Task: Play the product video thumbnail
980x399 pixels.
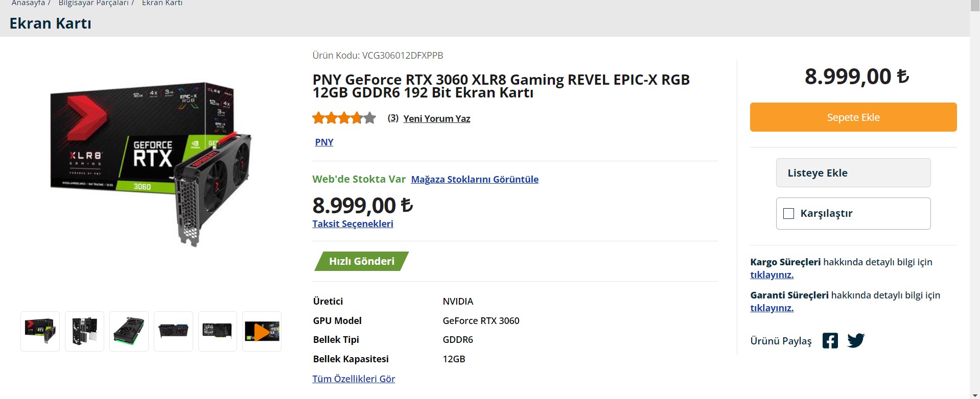Action: pos(262,332)
